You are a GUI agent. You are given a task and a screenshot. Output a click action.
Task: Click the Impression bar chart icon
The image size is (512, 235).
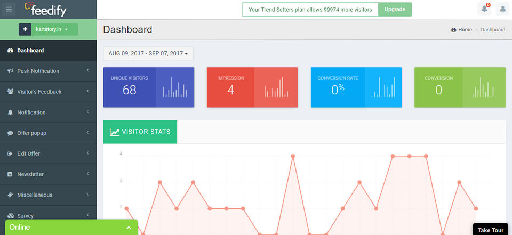pos(276,87)
